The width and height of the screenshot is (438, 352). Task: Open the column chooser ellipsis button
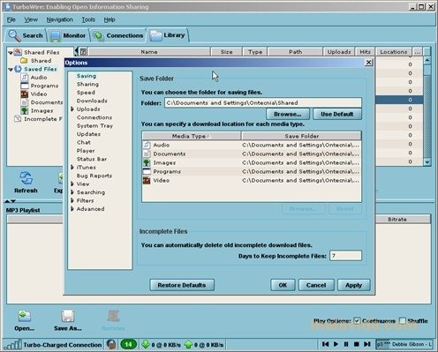[418, 52]
